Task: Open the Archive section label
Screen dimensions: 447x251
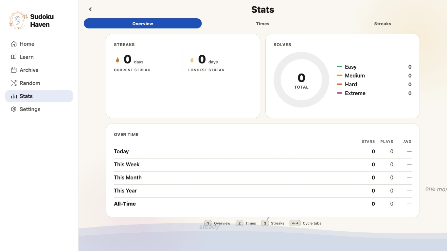Action: (29, 70)
